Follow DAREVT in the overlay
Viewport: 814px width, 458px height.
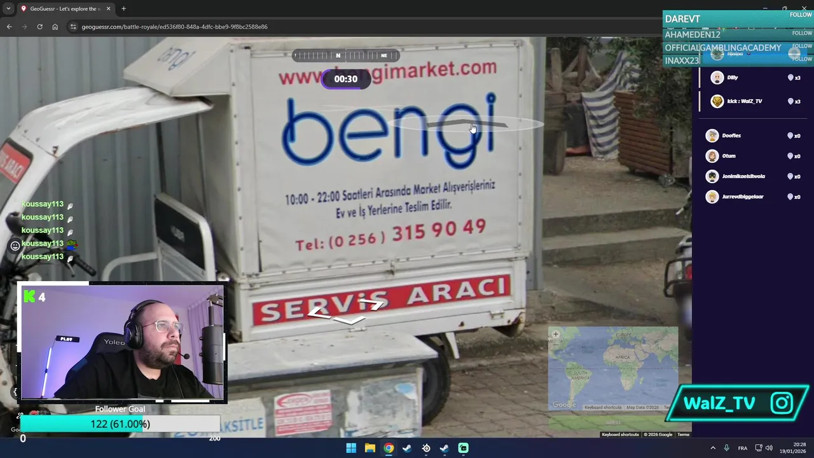click(802, 15)
